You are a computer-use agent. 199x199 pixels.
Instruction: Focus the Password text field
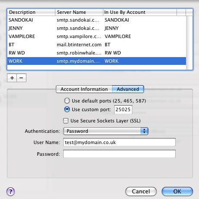tap(119, 154)
